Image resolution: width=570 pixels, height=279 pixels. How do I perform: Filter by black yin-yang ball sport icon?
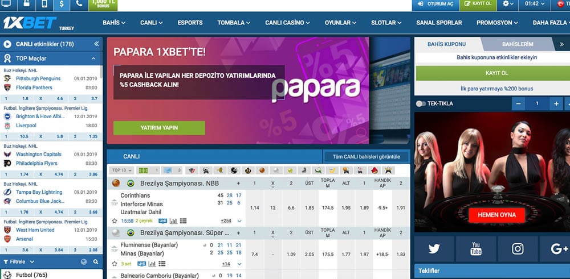(x=234, y=170)
